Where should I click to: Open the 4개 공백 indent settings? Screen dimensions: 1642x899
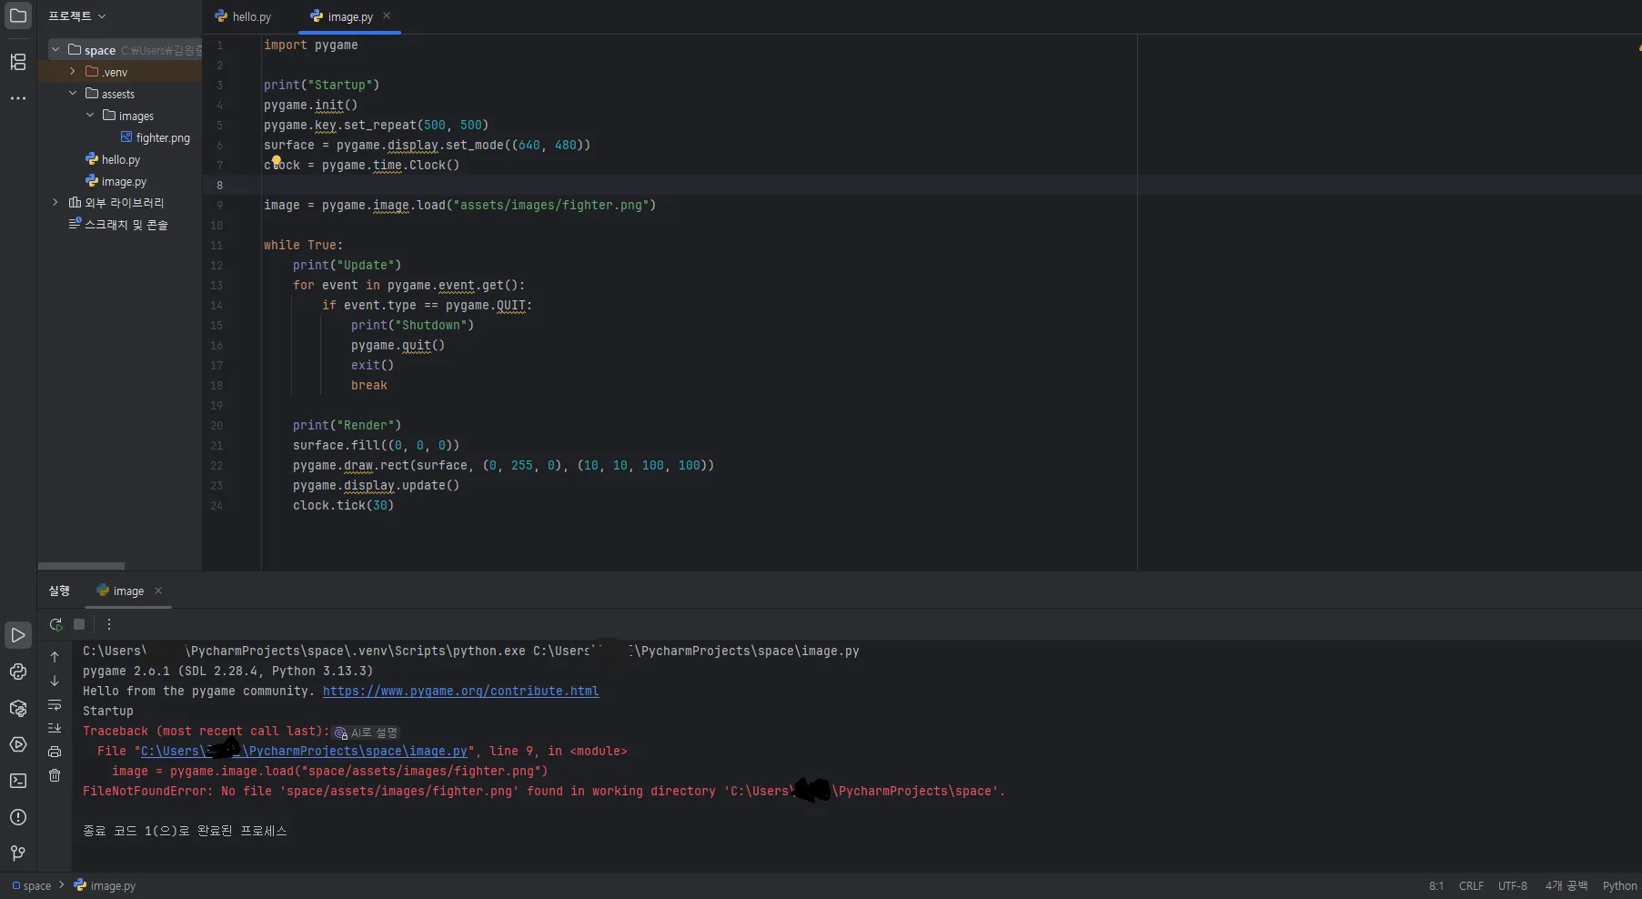[1566, 885]
